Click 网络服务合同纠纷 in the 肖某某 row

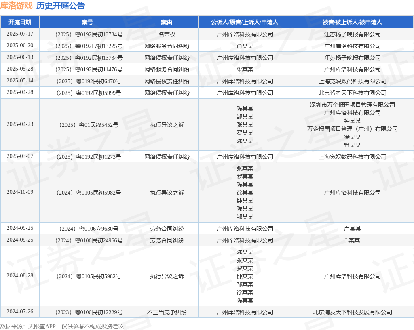pyautogui.click(x=167, y=46)
